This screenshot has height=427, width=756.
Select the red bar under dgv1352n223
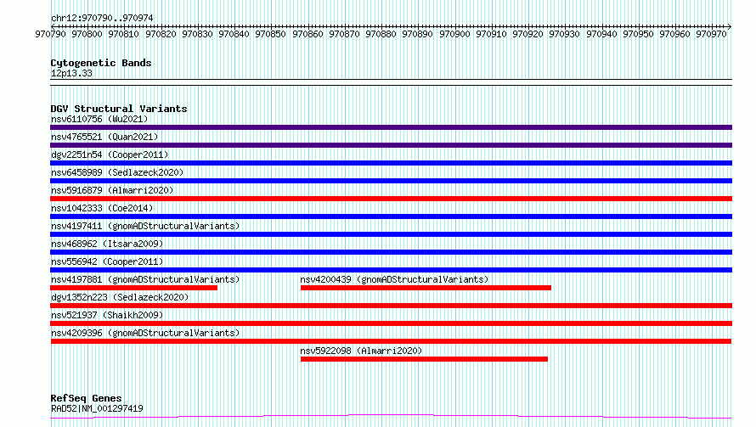391,306
